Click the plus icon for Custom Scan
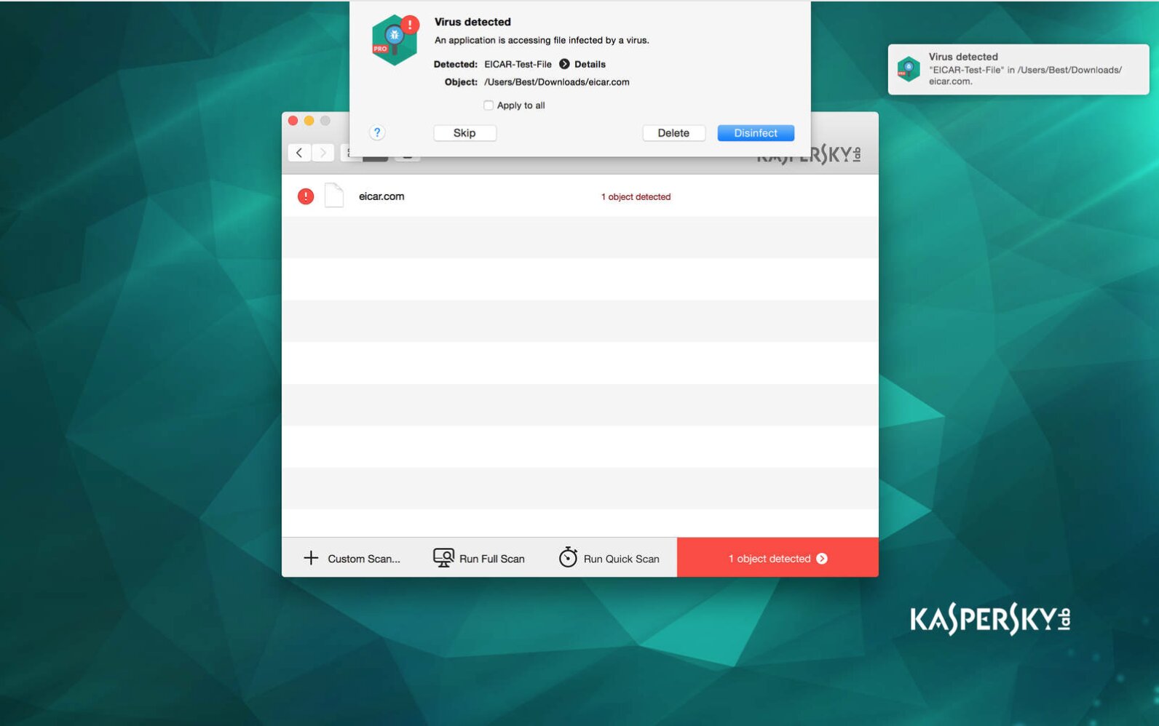 pyautogui.click(x=311, y=558)
